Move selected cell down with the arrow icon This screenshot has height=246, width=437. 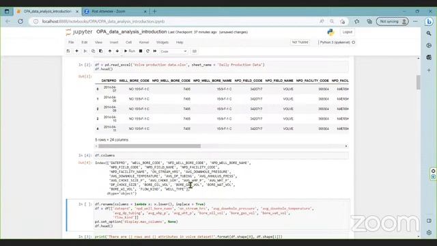(117, 51)
